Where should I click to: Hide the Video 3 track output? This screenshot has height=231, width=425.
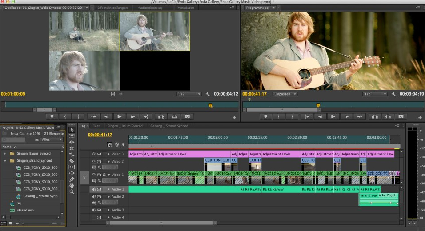tap(94, 154)
